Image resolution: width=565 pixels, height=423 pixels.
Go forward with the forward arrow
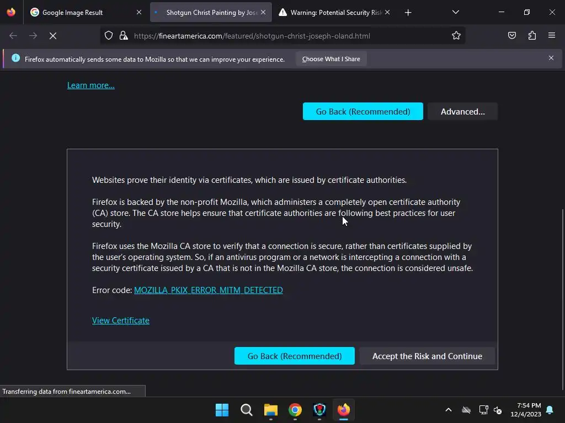(33, 36)
